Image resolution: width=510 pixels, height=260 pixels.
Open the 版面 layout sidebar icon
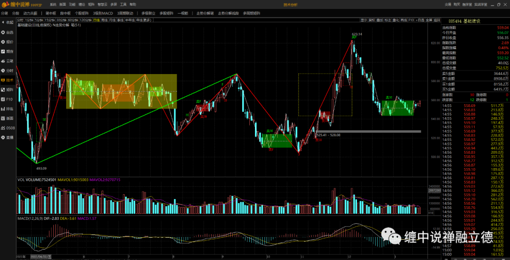point(8,118)
